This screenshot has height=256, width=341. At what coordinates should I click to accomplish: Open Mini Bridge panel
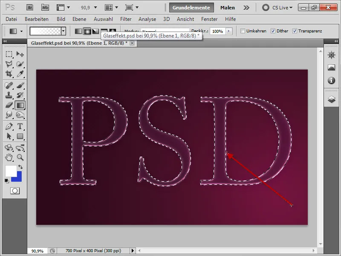(45, 8)
